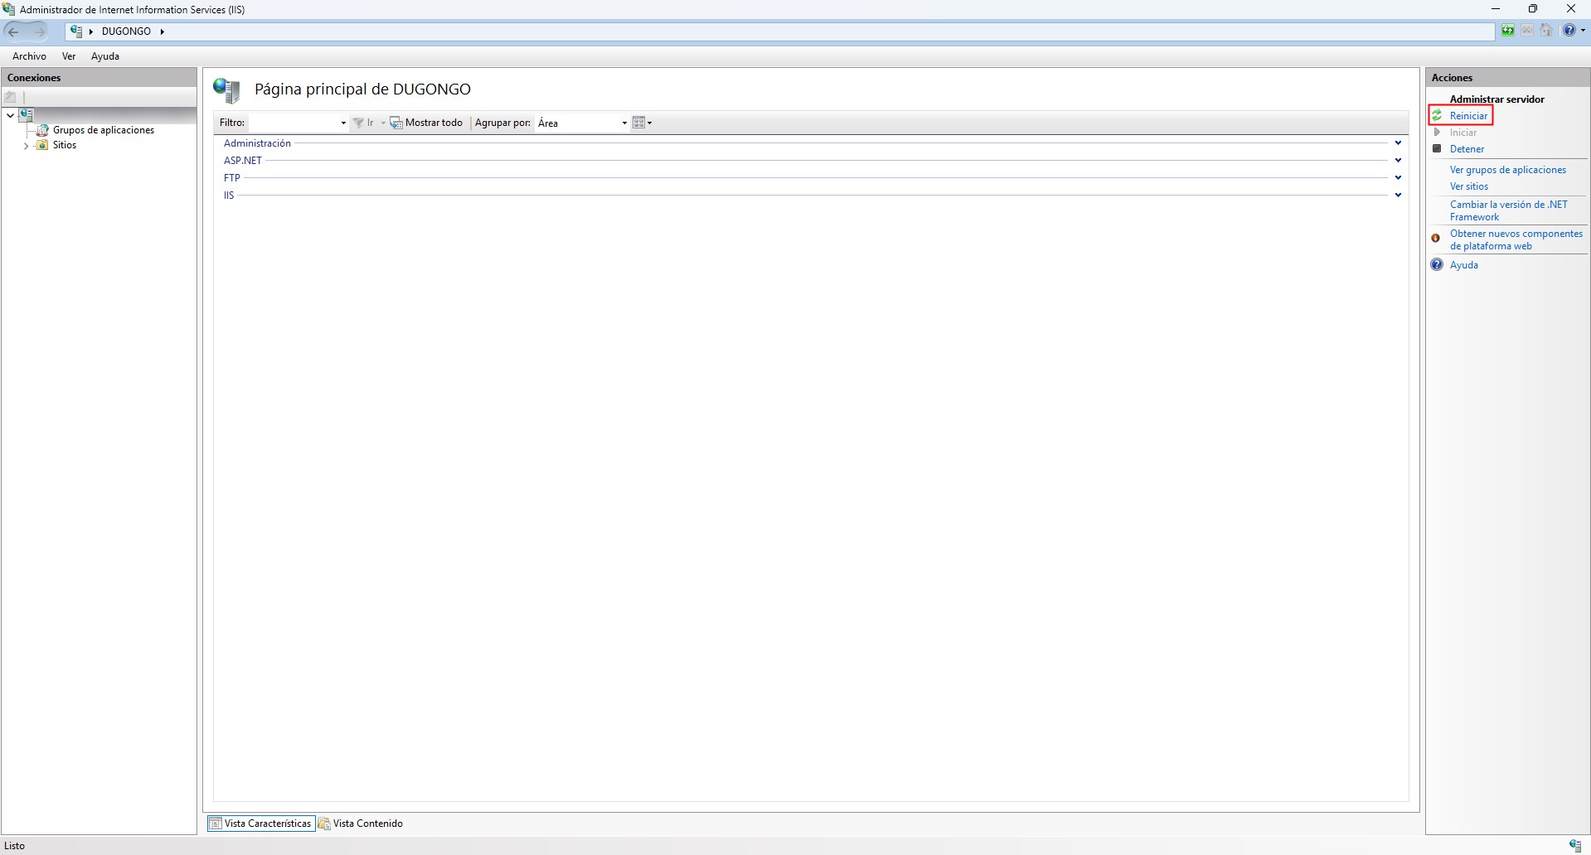The width and height of the screenshot is (1591, 855).
Task: Click the Ayuda question mark icon in Acciones
Action: coord(1437,265)
